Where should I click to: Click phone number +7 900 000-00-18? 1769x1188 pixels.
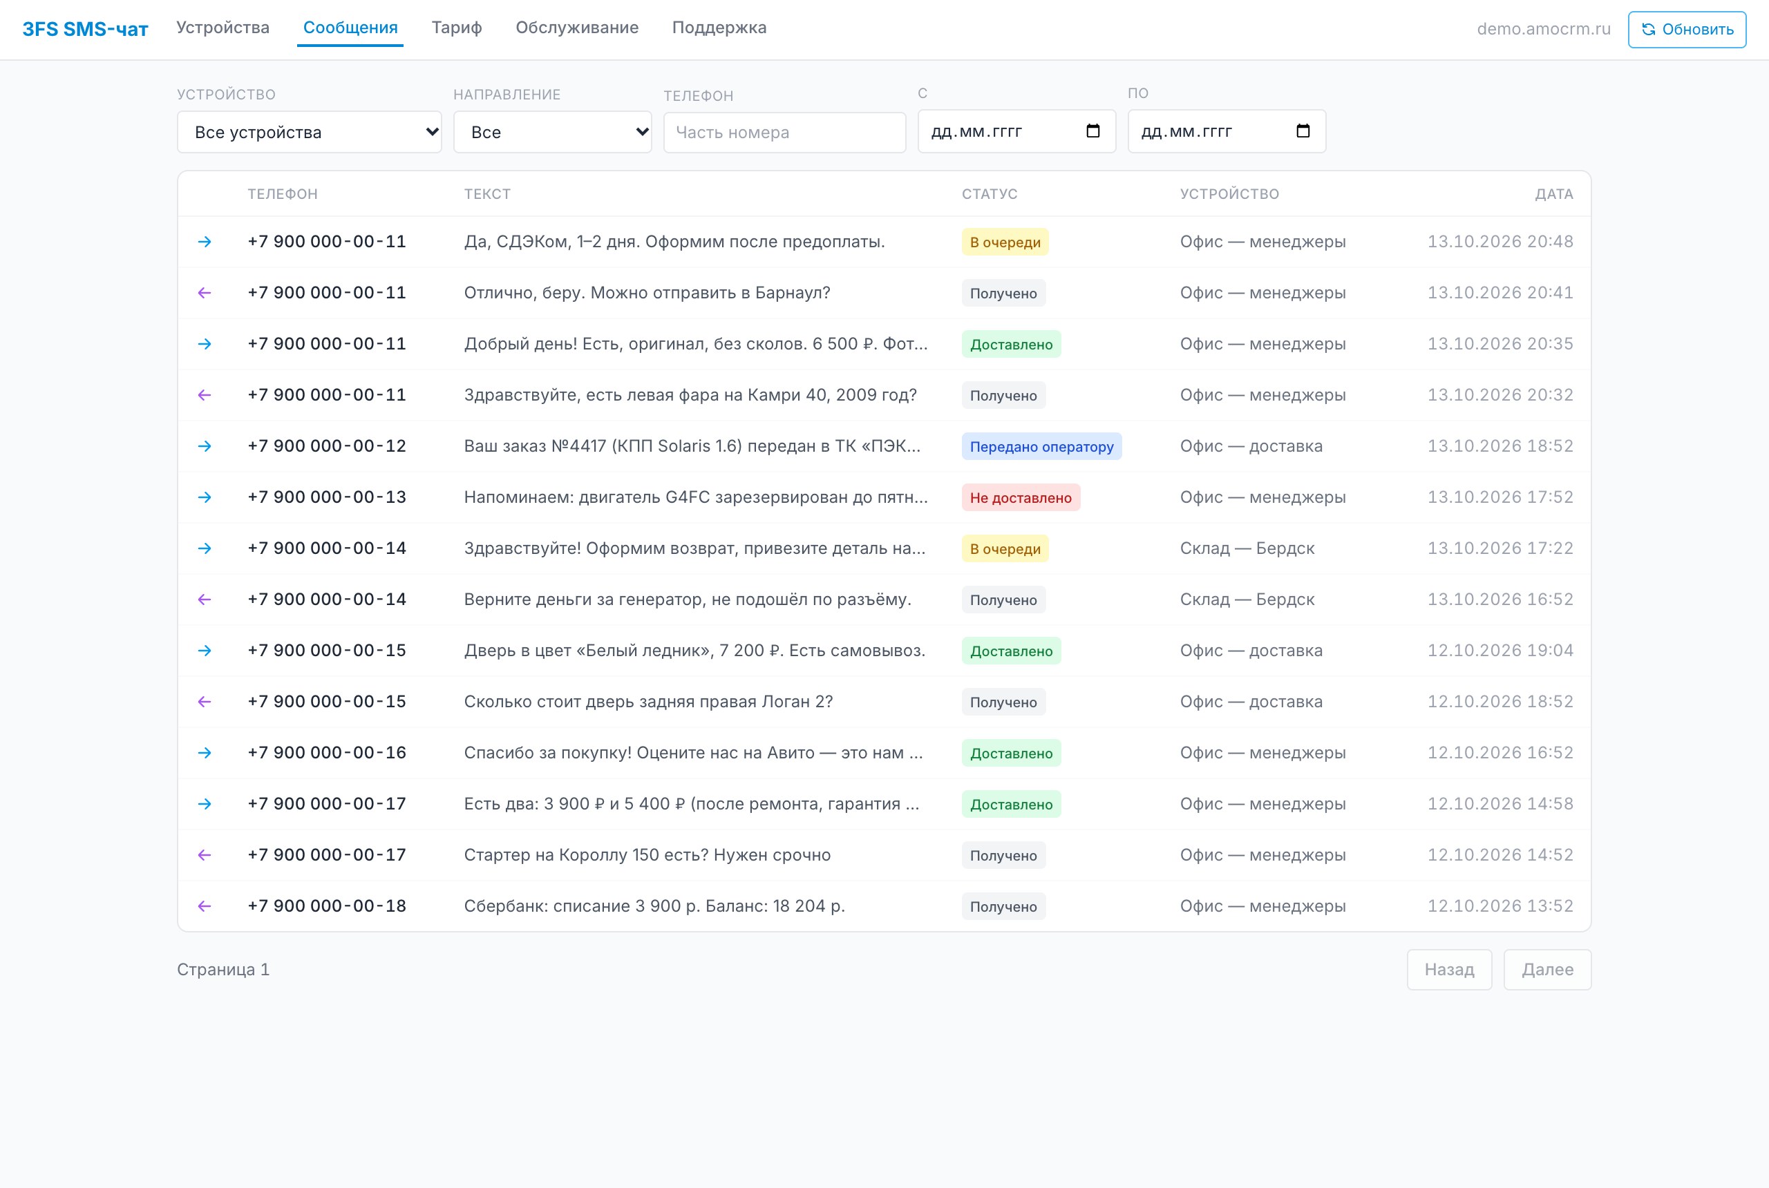pos(327,906)
